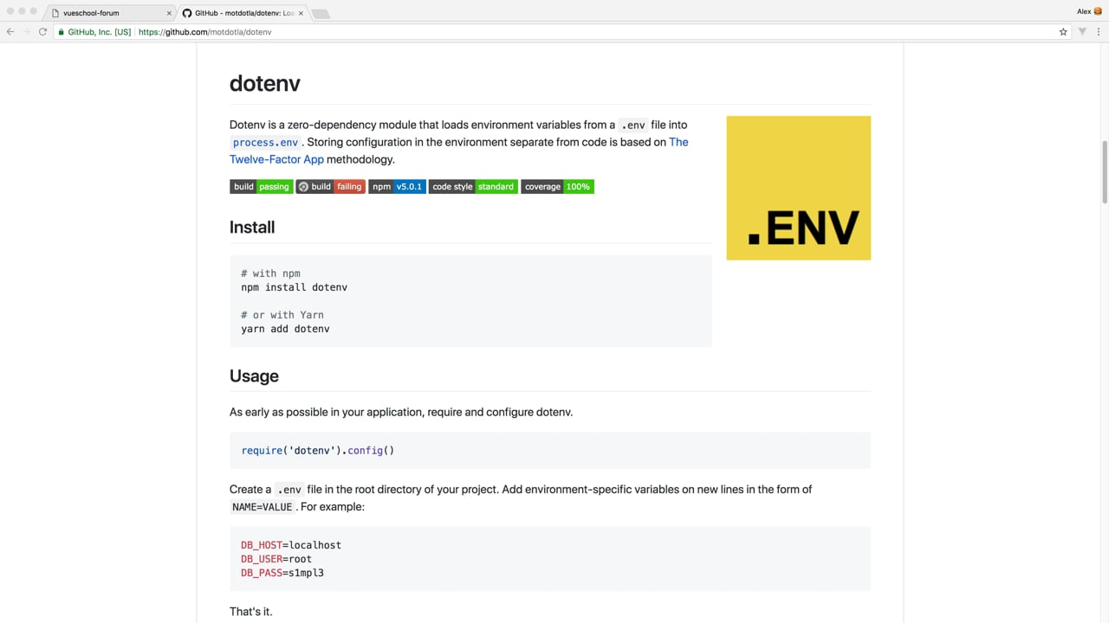Image resolution: width=1109 pixels, height=623 pixels.
Task: Close the vueschool-forum tab
Action: (x=169, y=13)
